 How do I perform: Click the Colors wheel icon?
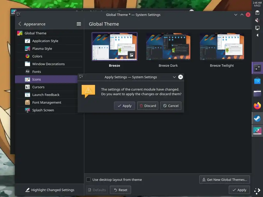click(x=27, y=56)
